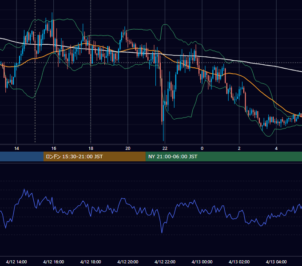Click the ロンドン 15:30-21:00 JST session bar
Viewport: 302px width, 266px height.
[x=94, y=156]
